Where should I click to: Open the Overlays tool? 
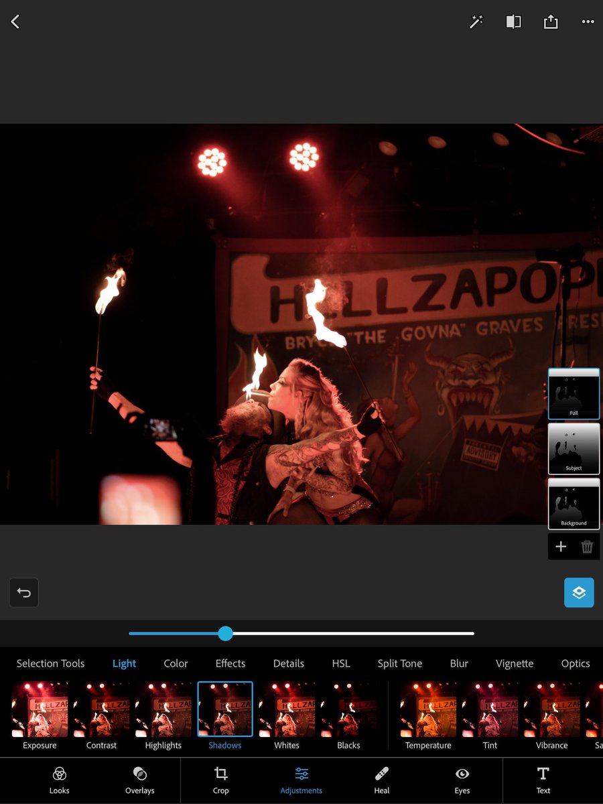140,781
